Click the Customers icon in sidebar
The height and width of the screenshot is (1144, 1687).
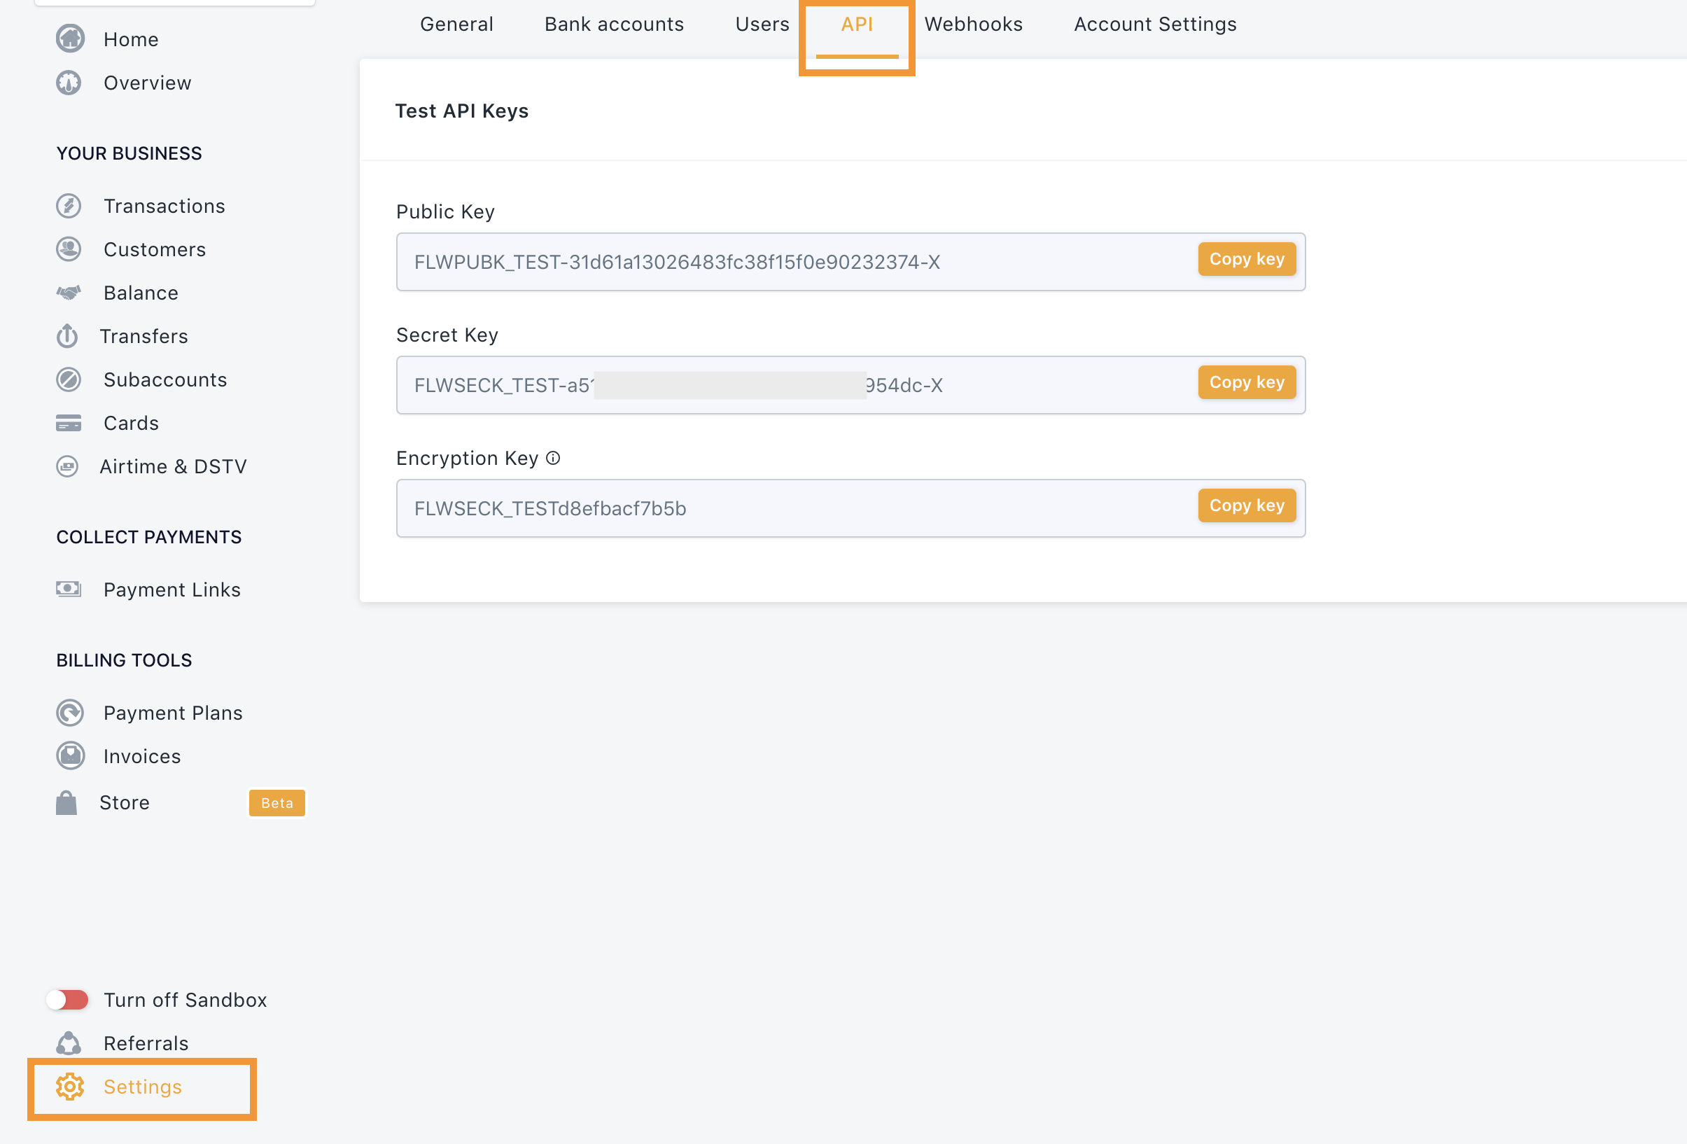69,249
